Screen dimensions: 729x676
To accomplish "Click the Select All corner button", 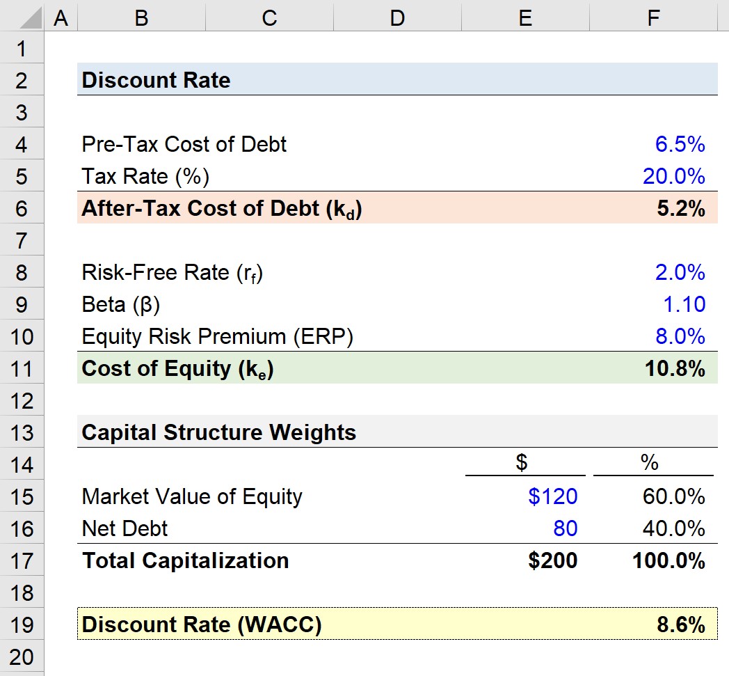I will (x=22, y=17).
